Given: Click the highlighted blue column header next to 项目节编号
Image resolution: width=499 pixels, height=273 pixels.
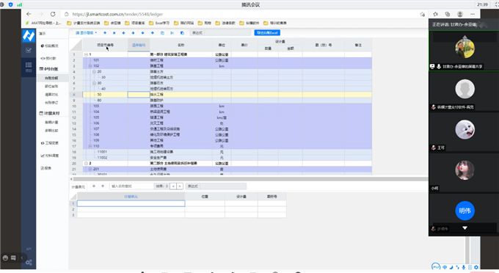Looking at the screenshot, I should click(x=139, y=45).
